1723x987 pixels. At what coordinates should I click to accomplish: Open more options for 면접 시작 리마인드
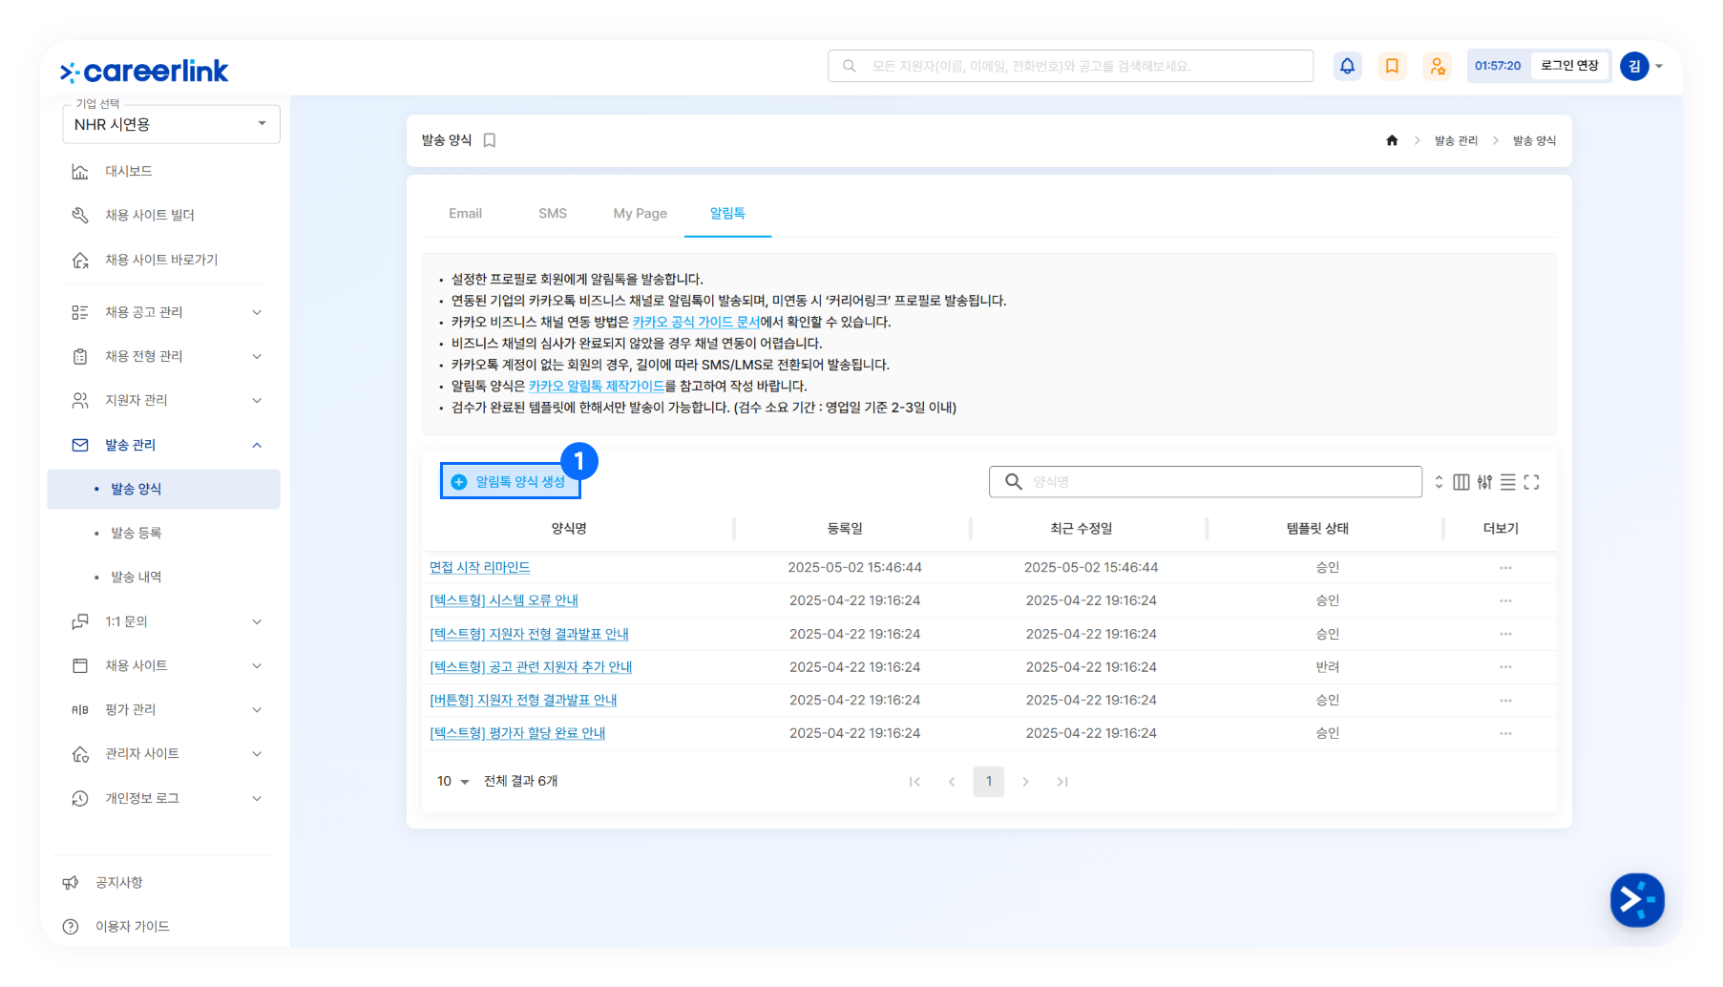pyautogui.click(x=1505, y=568)
